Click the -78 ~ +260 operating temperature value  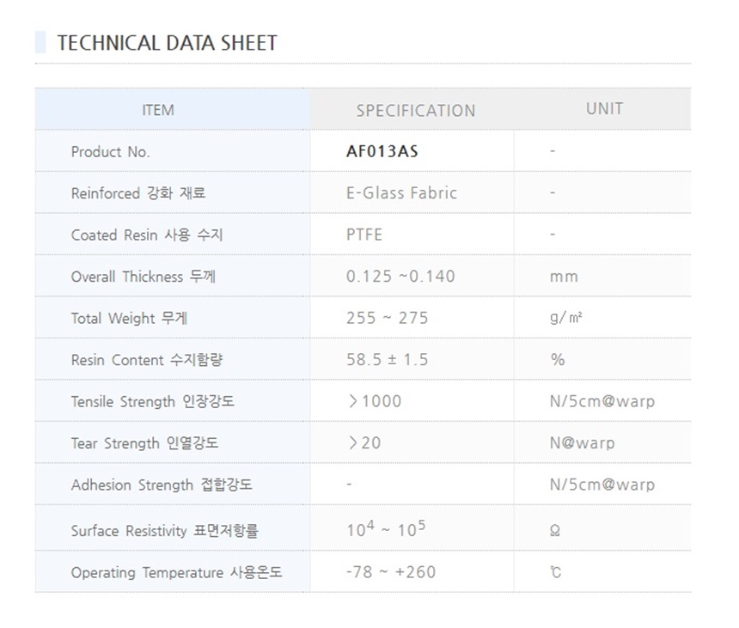point(390,572)
